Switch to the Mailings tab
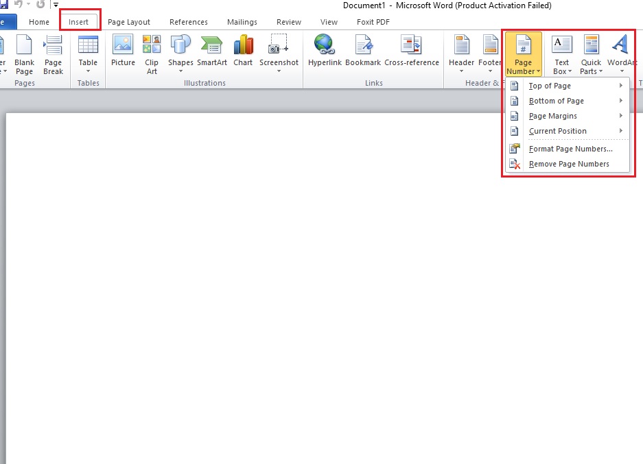Screen dimensions: 643x464 pos(242,22)
